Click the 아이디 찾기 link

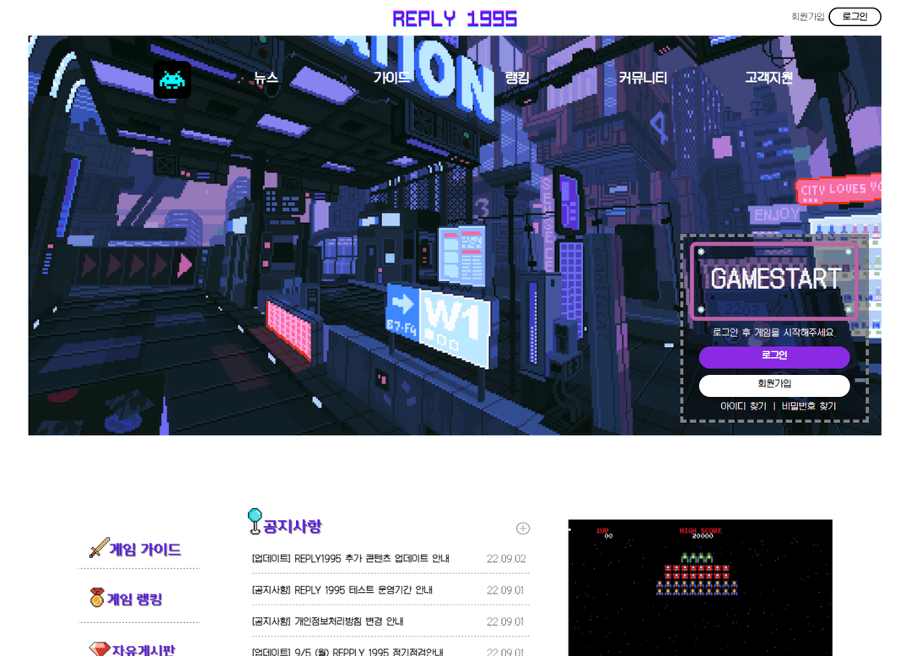743,406
